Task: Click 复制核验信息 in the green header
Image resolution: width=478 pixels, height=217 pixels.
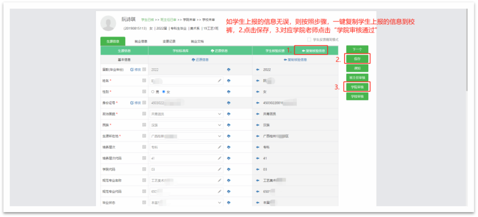Action: pyautogui.click(x=313, y=51)
